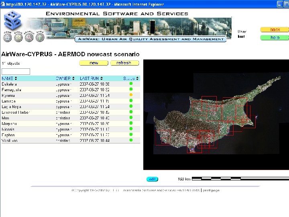The height and width of the screenshot is (217, 289).
Task: Click the Cyprus satellite map image
Action: (x=216, y=115)
